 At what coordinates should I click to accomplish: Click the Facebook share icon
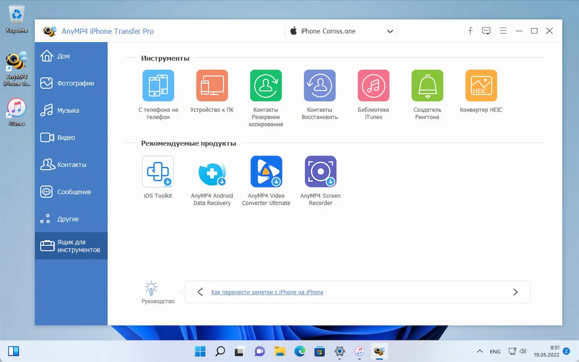[x=470, y=30]
